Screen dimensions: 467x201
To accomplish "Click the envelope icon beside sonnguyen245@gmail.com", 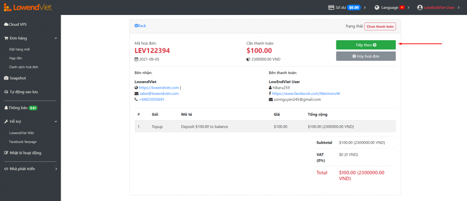I will point(271,99).
